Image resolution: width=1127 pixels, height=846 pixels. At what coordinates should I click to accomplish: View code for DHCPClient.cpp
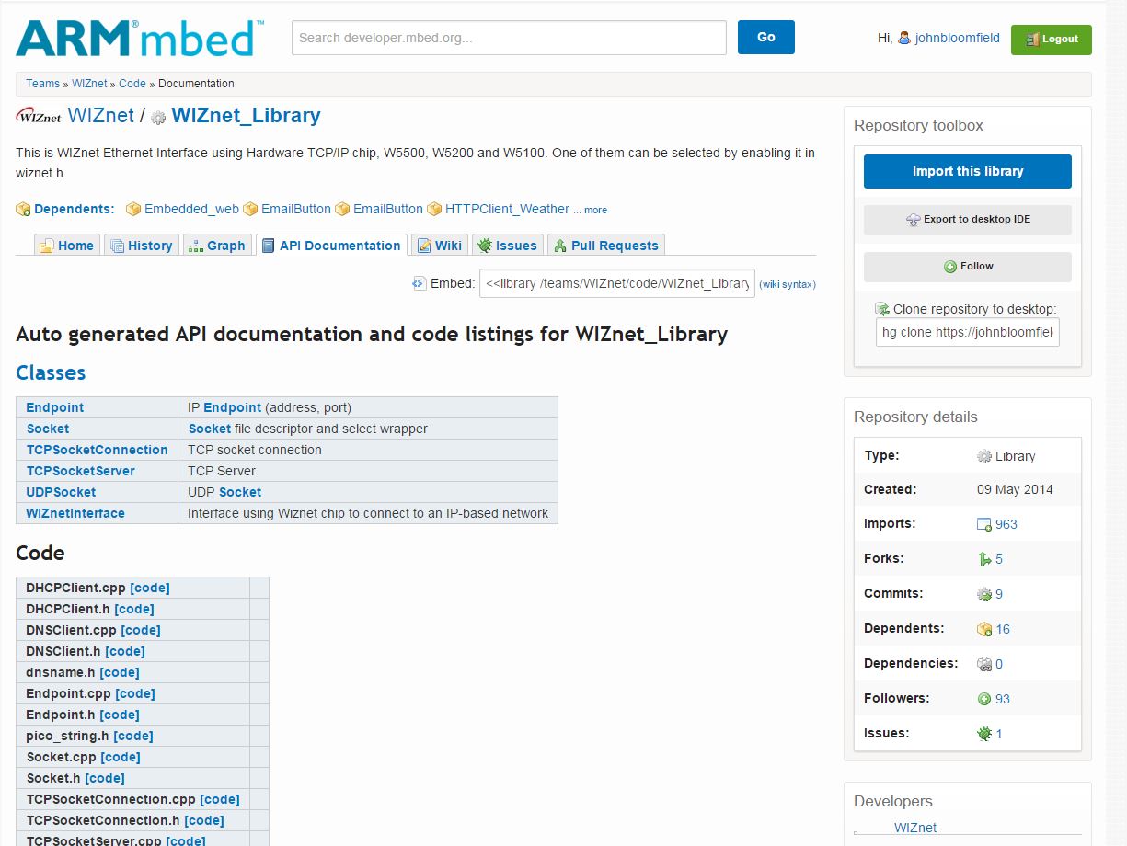click(149, 588)
